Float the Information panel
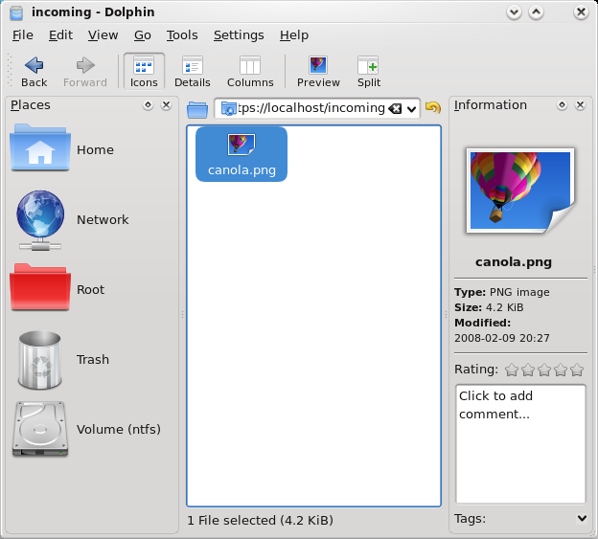 point(562,104)
